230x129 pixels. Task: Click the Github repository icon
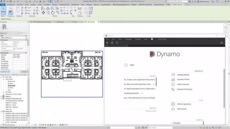173,104
